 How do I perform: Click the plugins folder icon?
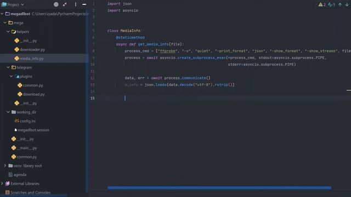pyautogui.click(x=17, y=77)
